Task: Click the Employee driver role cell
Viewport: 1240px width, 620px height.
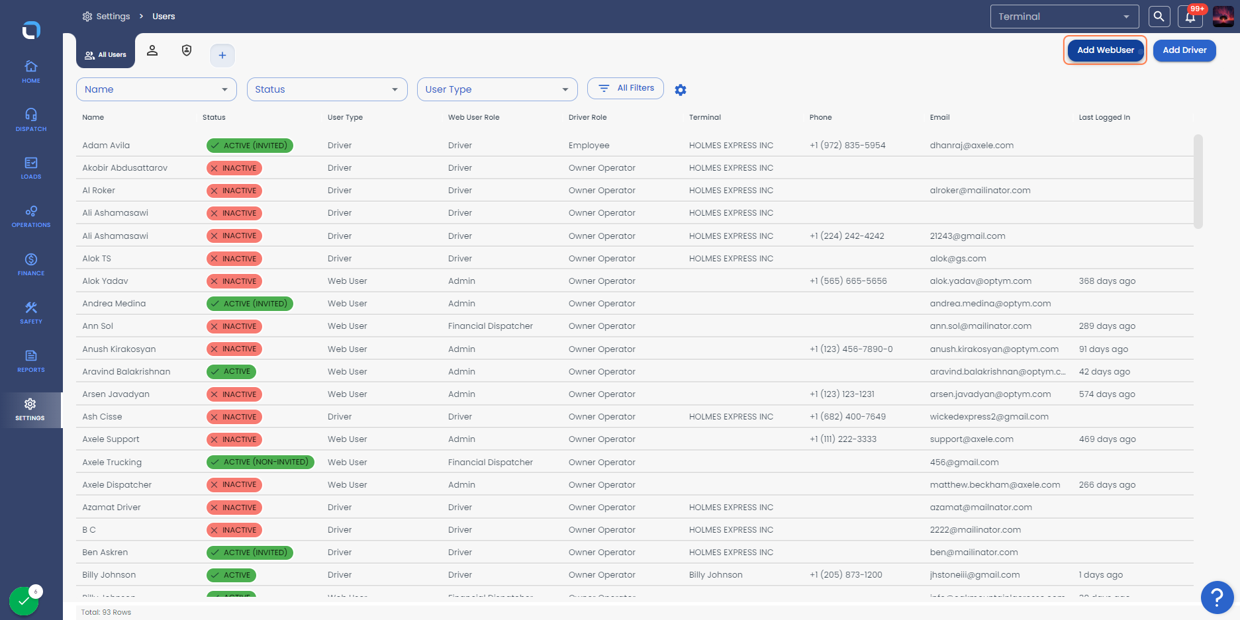Action: 589,146
